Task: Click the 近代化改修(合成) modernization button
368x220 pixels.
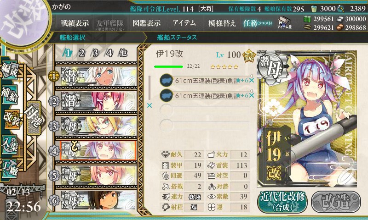Action: pyautogui.click(x=282, y=202)
